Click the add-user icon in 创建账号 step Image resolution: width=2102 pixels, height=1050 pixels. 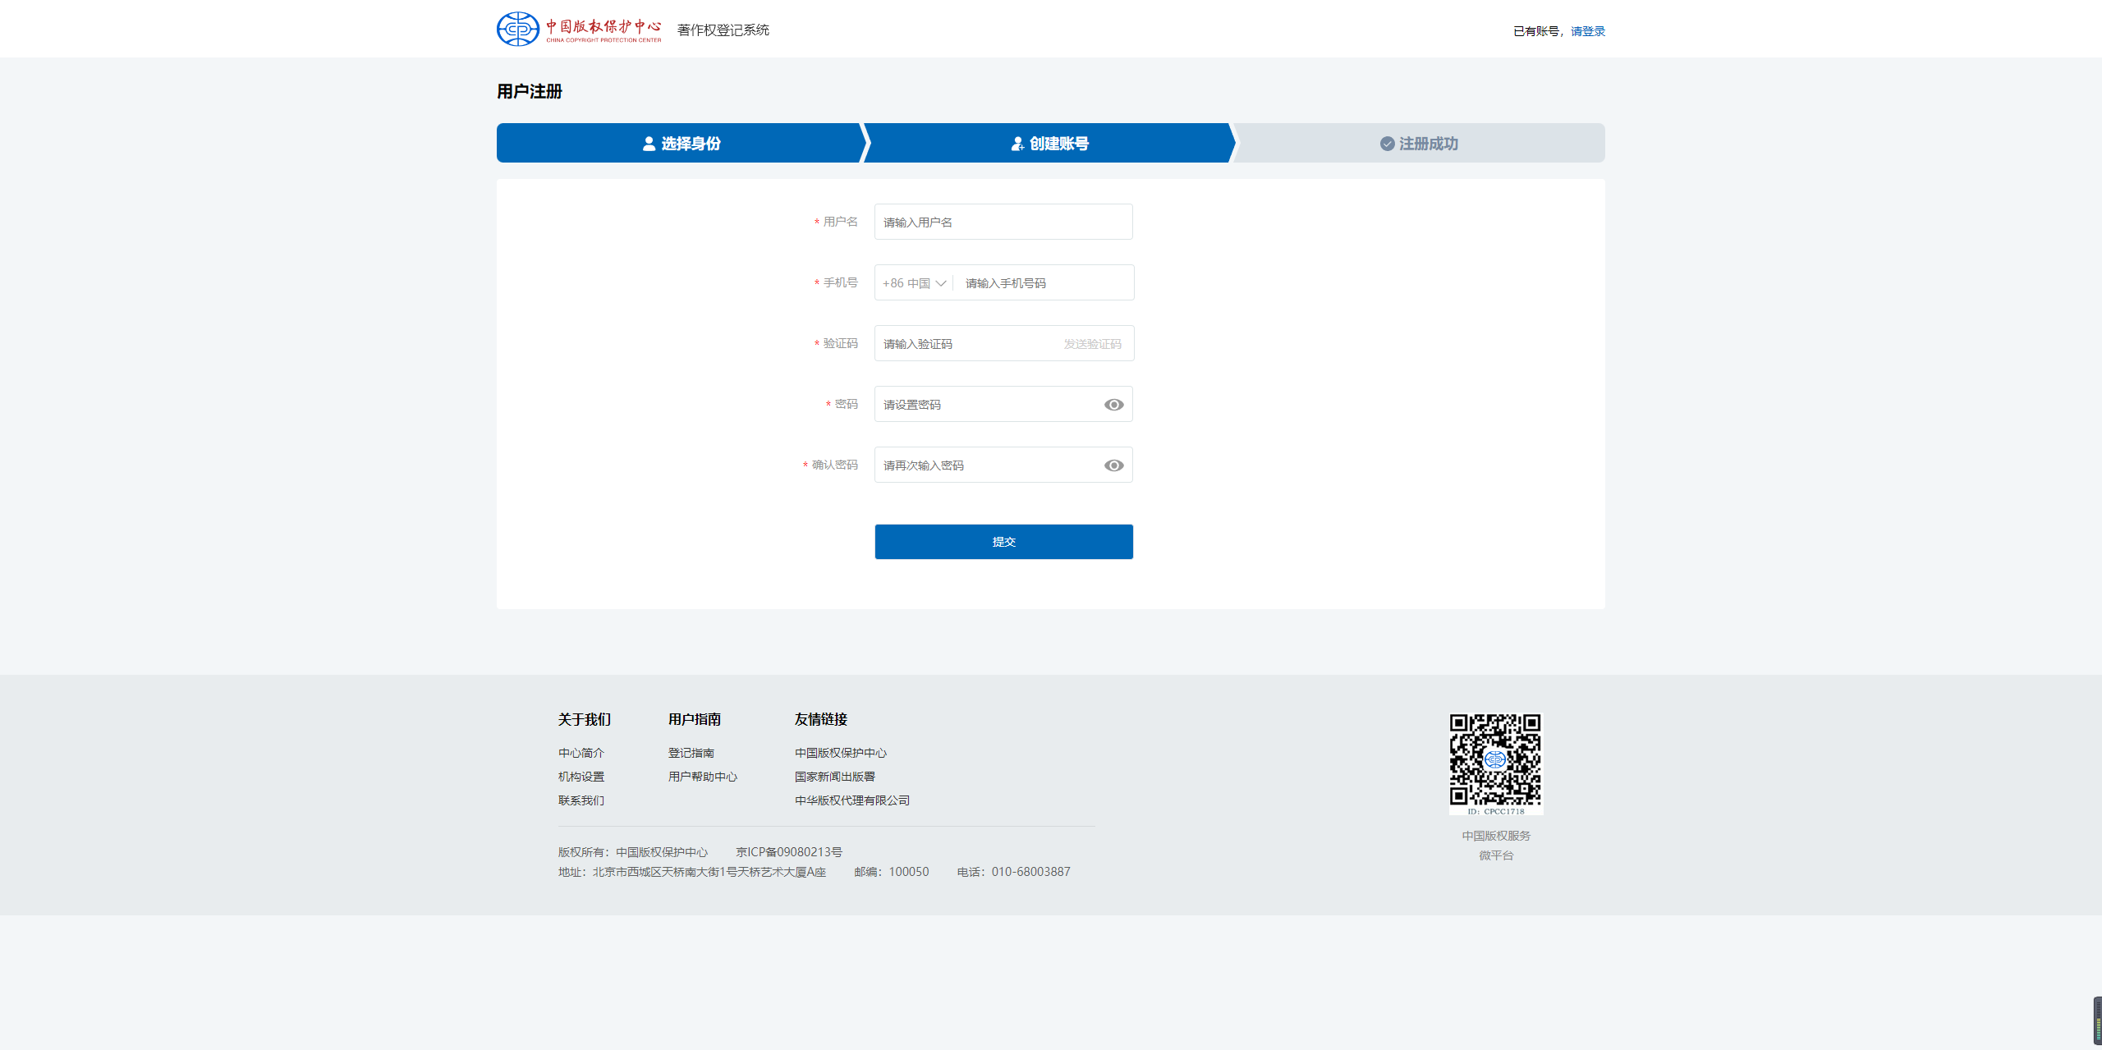tap(1017, 144)
